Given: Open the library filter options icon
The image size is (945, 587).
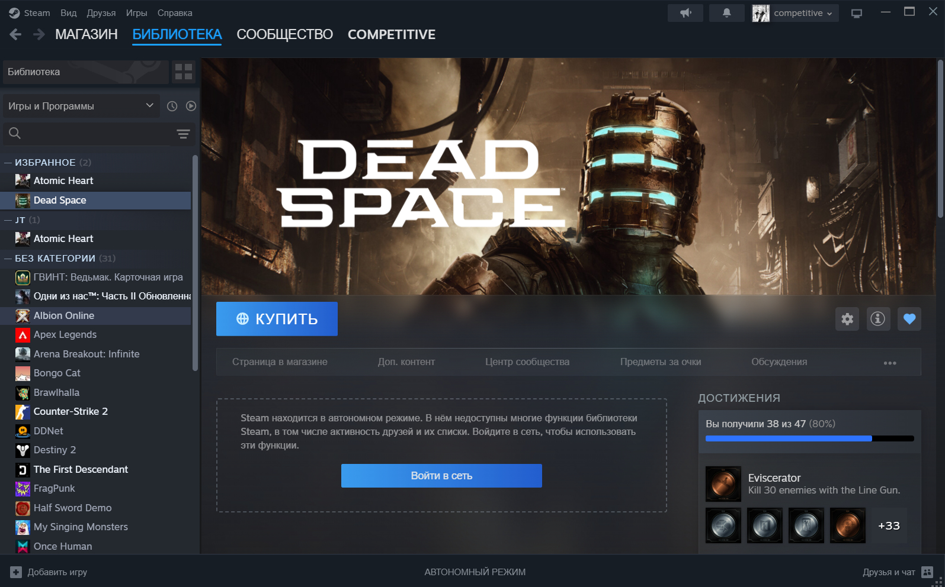Looking at the screenshot, I should [183, 134].
